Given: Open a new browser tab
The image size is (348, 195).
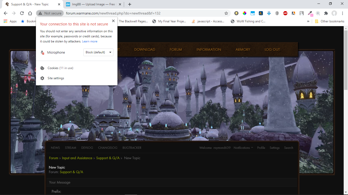Looking at the screenshot, I should tap(130, 4).
